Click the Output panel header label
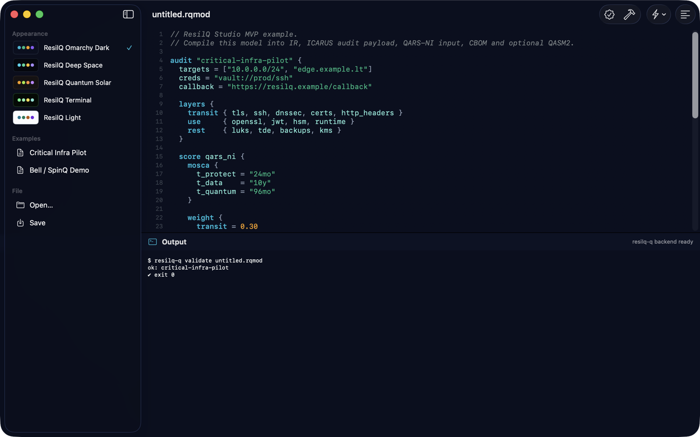The image size is (700, 437). (x=174, y=242)
